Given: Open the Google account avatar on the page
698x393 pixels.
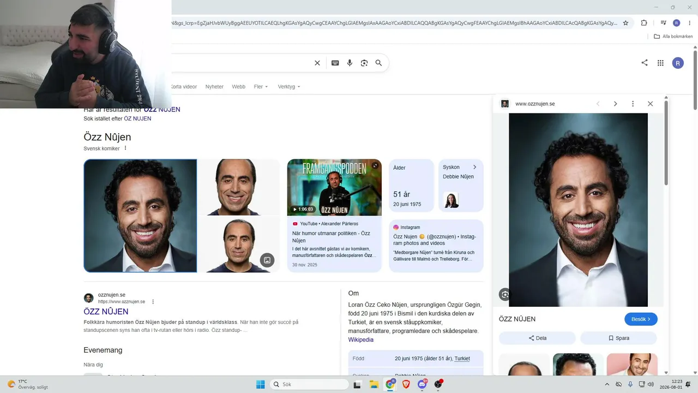Looking at the screenshot, I should 678,63.
